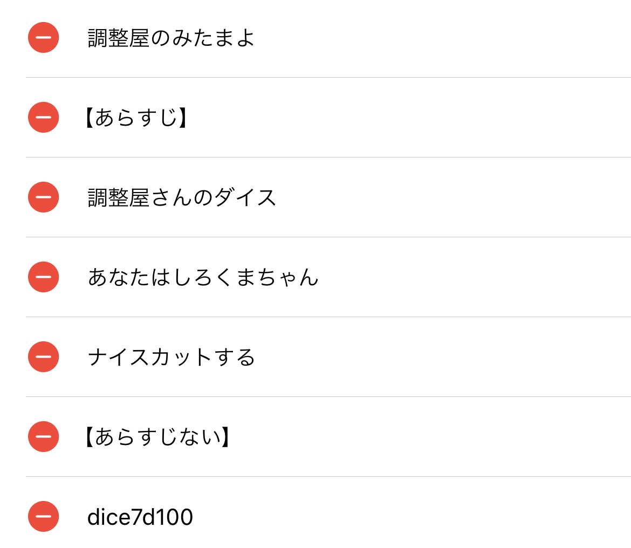Open the 【あらすじ】 item label
The width and height of the screenshot is (631, 548).
[x=136, y=118]
